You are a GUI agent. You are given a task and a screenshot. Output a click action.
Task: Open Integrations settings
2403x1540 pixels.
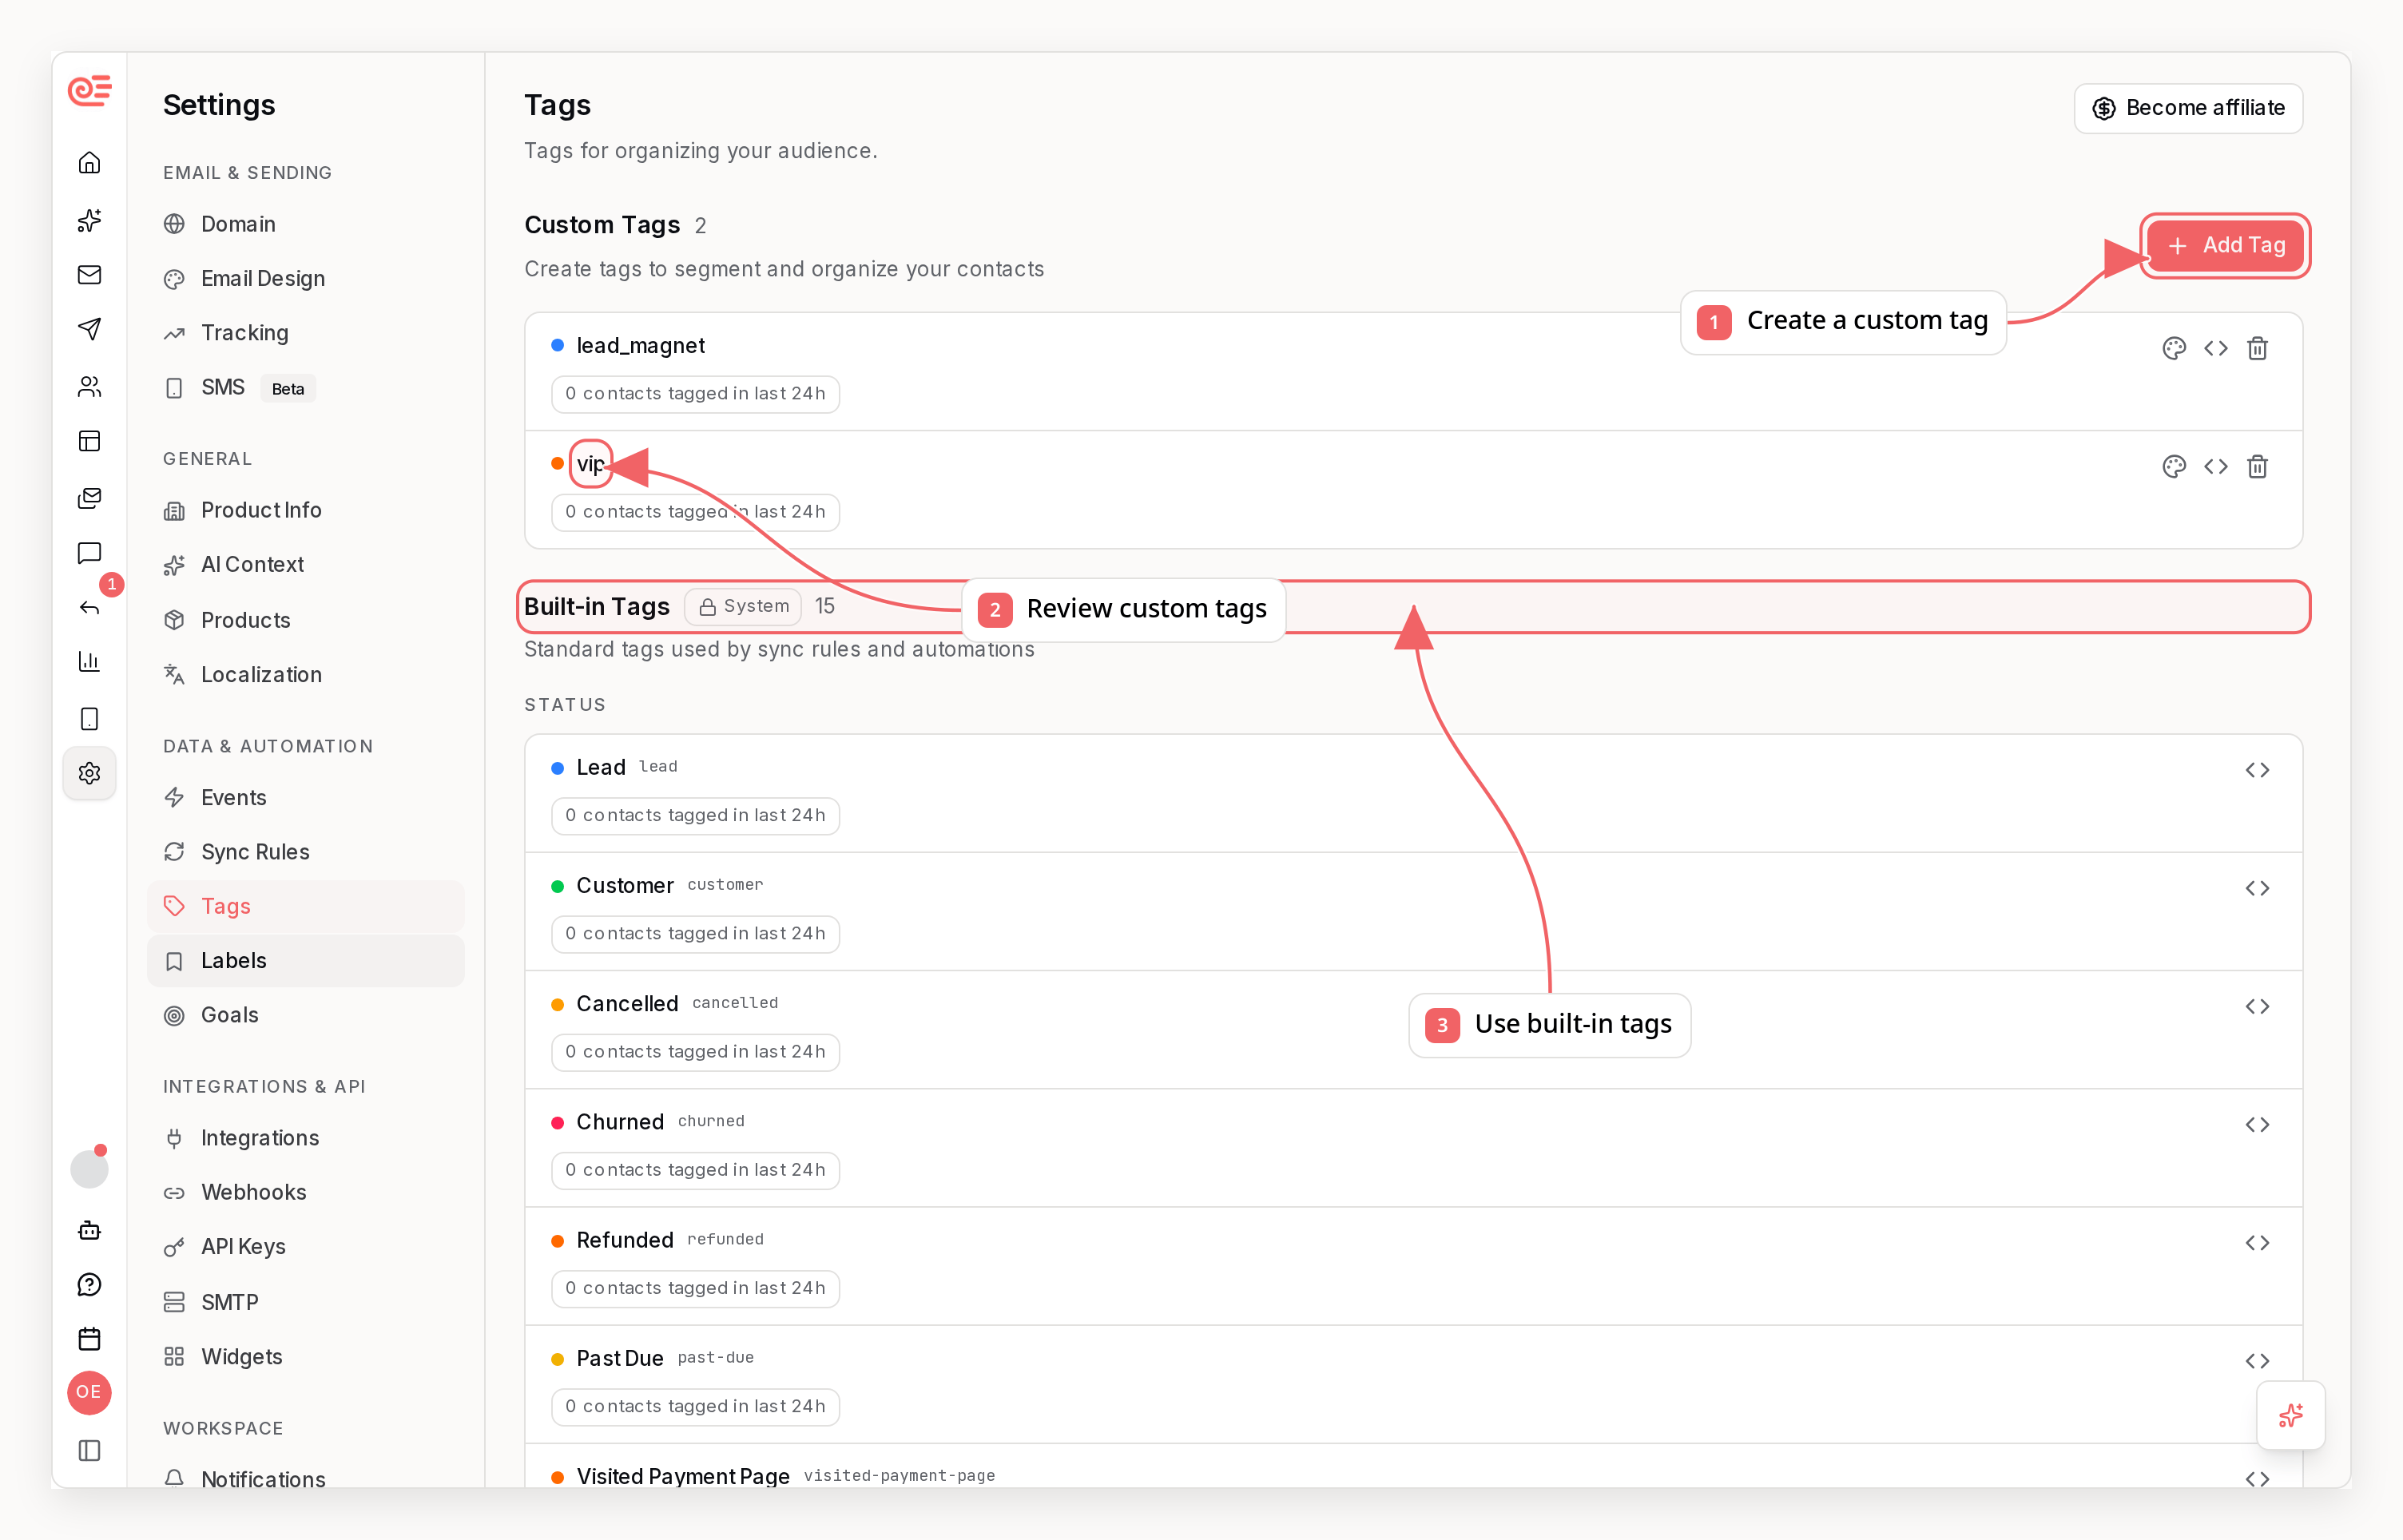pos(305,1137)
